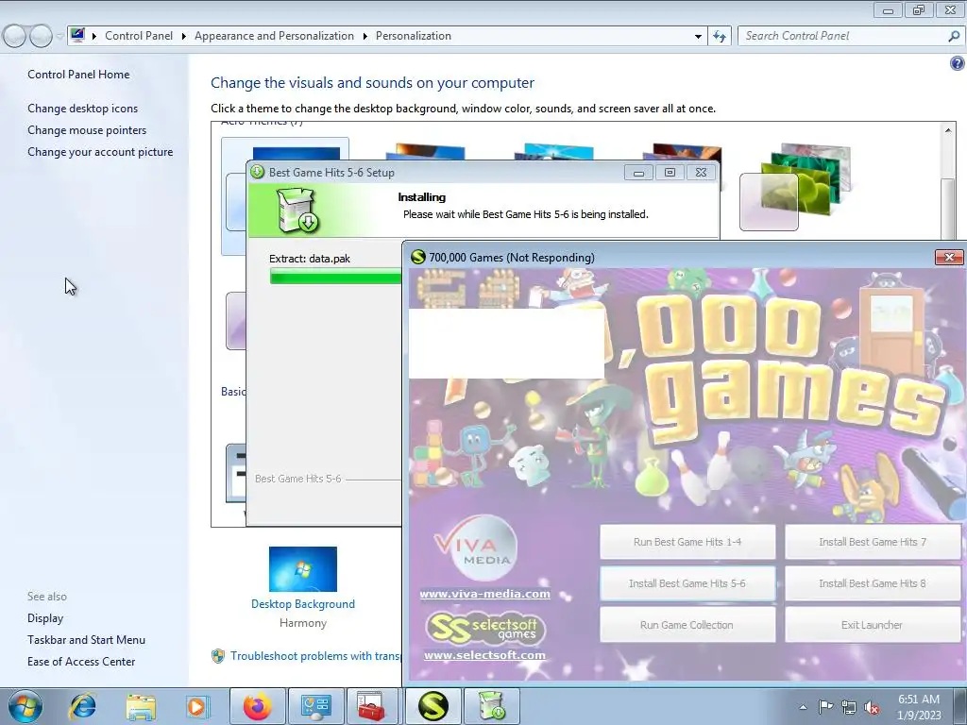Image resolution: width=967 pixels, height=725 pixels.
Task: Open the recent pages dropdown beside the nav arrows
Action: tap(59, 36)
